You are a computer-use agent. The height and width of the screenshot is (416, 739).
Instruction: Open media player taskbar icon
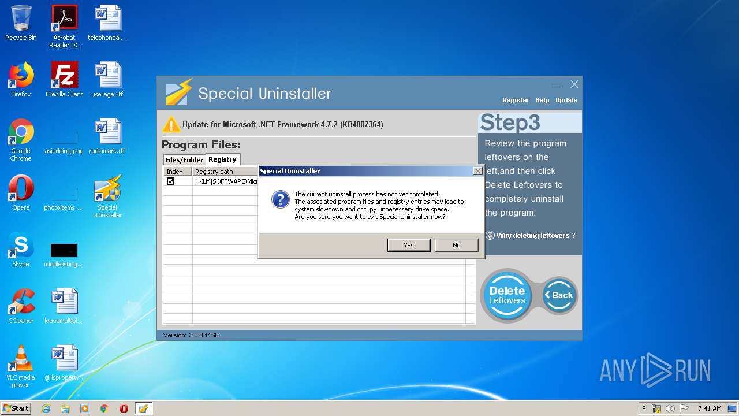coord(85,408)
